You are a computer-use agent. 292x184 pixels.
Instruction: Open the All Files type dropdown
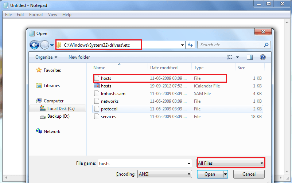(x=231, y=163)
